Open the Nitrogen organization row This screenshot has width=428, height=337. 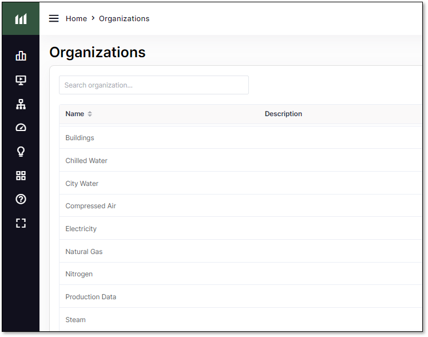coord(240,274)
